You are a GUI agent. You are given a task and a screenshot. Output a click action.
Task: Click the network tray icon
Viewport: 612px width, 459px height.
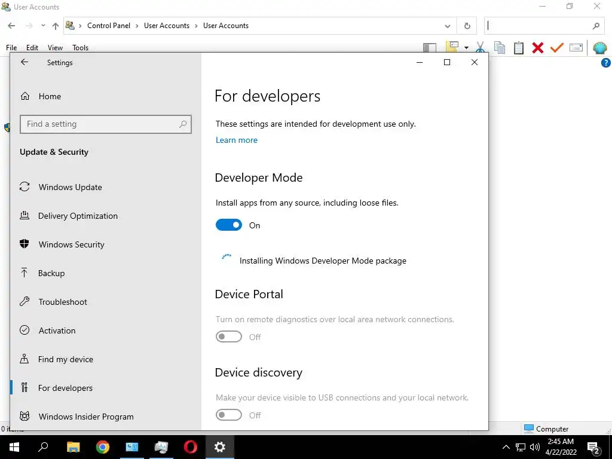click(x=521, y=447)
